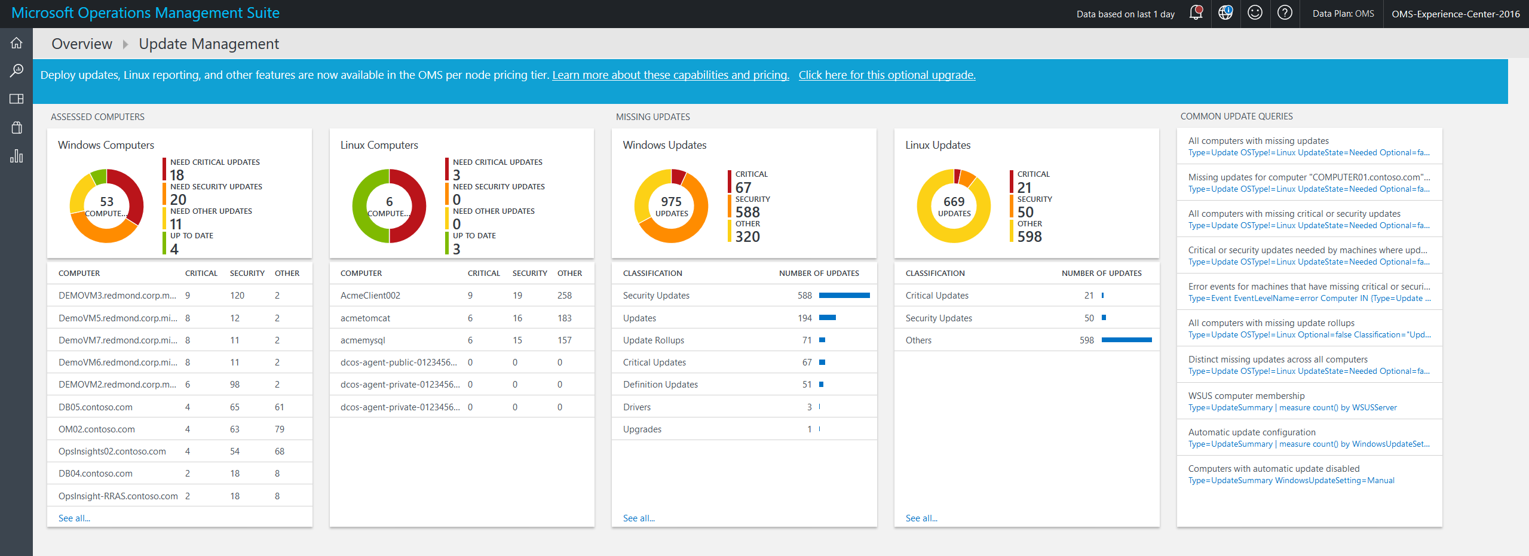Click Data Plan: OMS label
Image resolution: width=1529 pixels, height=556 pixels.
[1343, 14]
